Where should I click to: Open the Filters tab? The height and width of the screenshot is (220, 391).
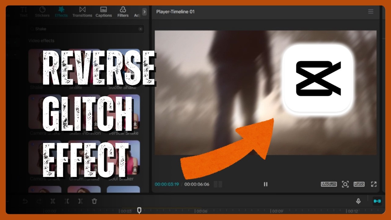click(x=123, y=12)
